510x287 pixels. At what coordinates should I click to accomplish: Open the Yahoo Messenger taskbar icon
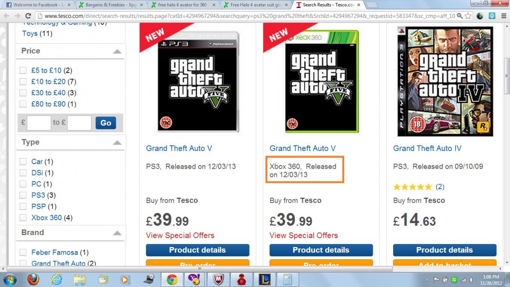195,279
